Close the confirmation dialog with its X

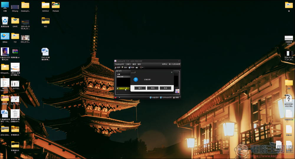pyautogui.click(x=172, y=72)
